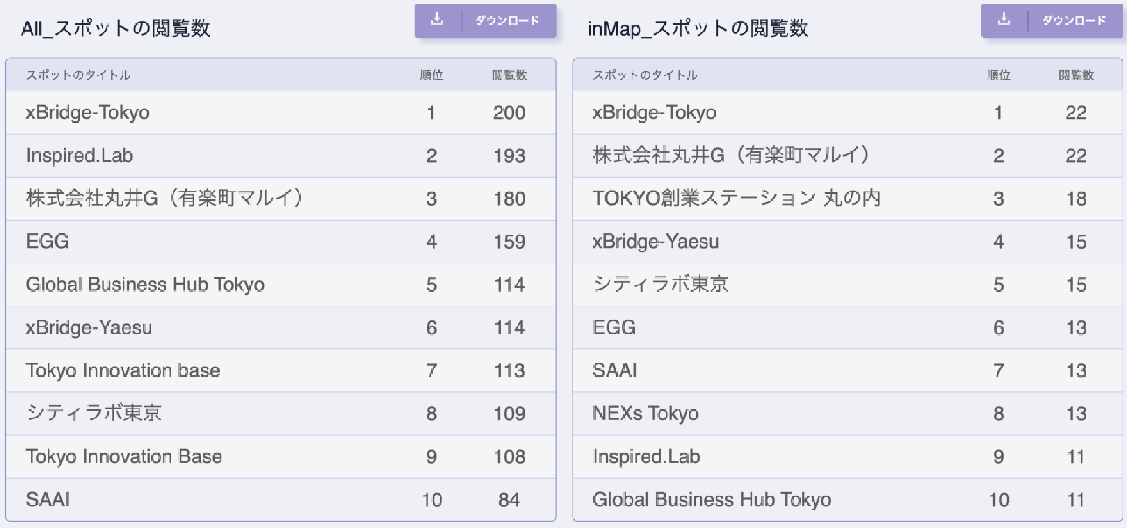Click inMap_スポットの閲覧数 heading

coord(698,28)
